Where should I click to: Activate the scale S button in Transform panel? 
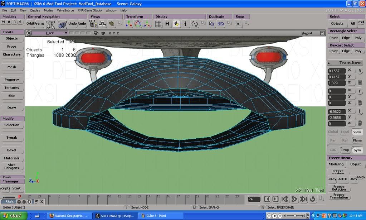pyautogui.click(x=360, y=71)
